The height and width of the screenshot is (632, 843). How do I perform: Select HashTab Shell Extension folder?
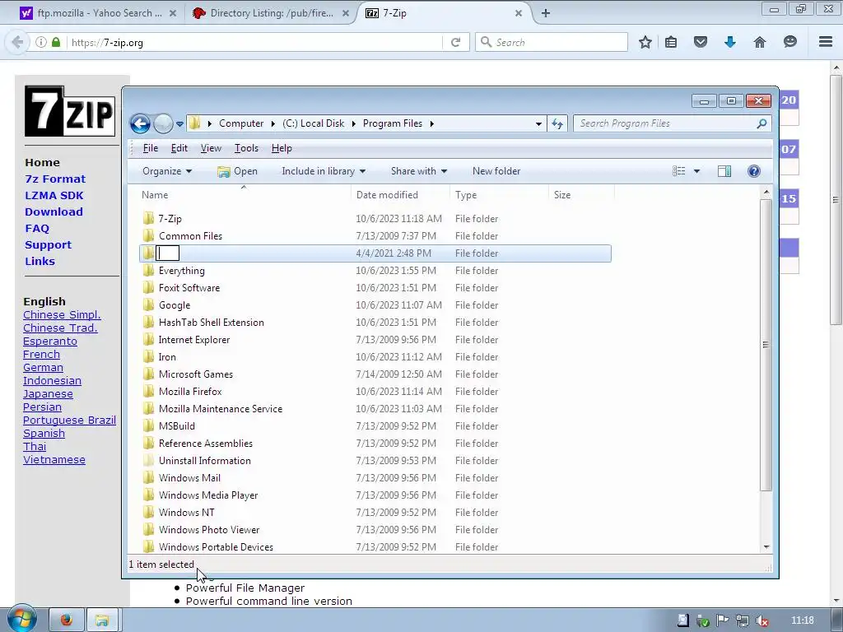point(212,323)
